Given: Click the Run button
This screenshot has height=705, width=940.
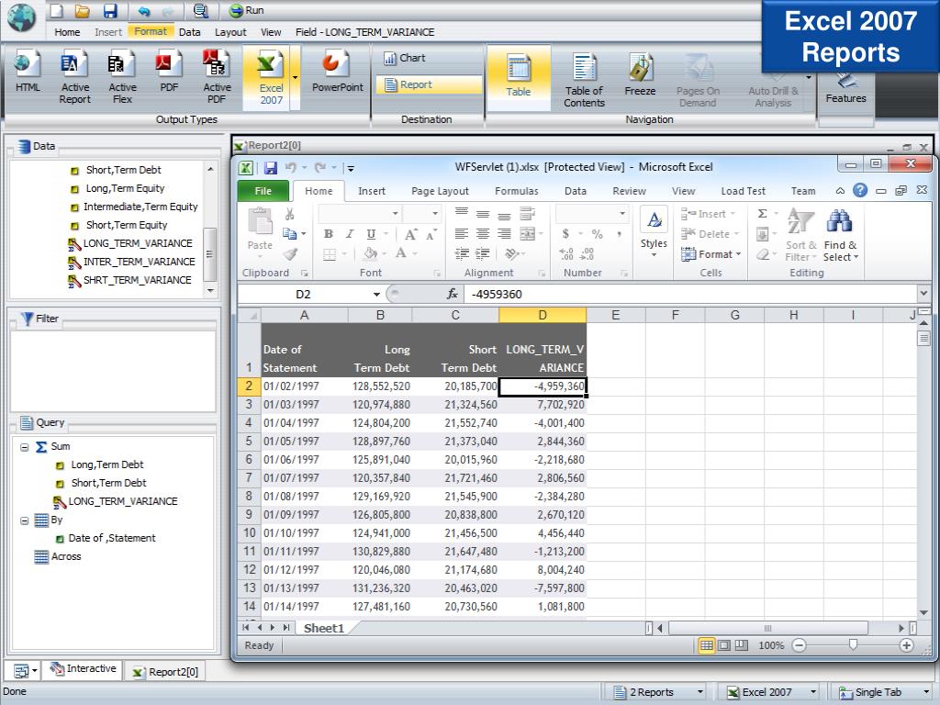Looking at the screenshot, I should [x=246, y=10].
